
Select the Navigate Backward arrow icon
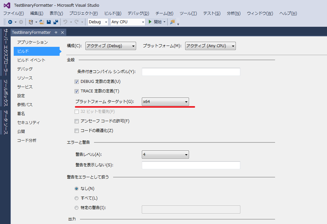pos(10,22)
